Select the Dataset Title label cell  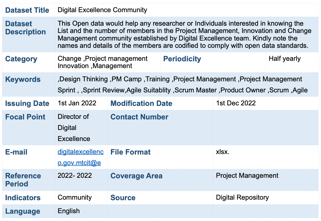point(27,10)
